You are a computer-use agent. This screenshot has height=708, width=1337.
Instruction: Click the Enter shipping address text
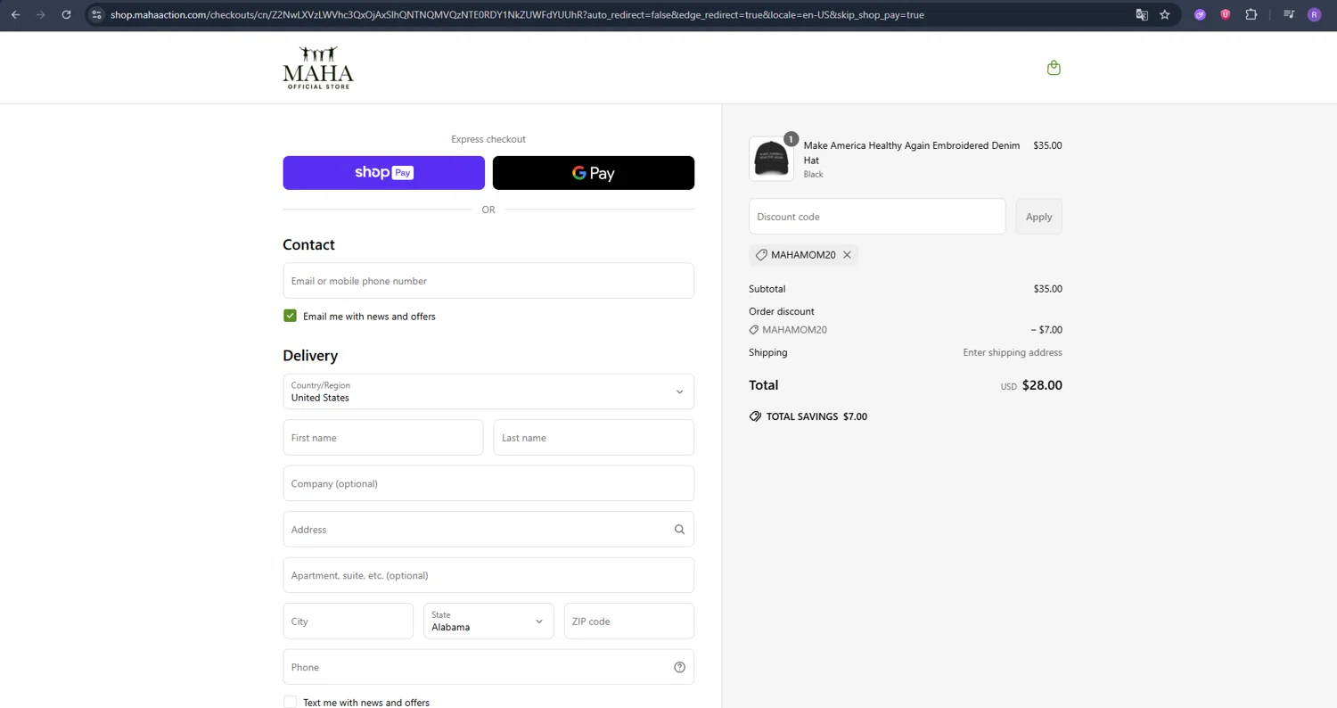pos(1013,352)
